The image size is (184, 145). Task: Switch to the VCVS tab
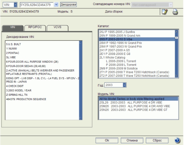click(x=57, y=28)
